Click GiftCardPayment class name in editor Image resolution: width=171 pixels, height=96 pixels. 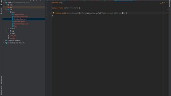71,8
